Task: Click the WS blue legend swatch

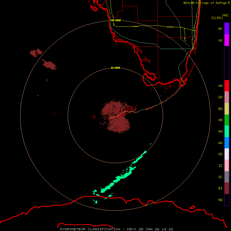Action: pyautogui.click(x=227, y=143)
